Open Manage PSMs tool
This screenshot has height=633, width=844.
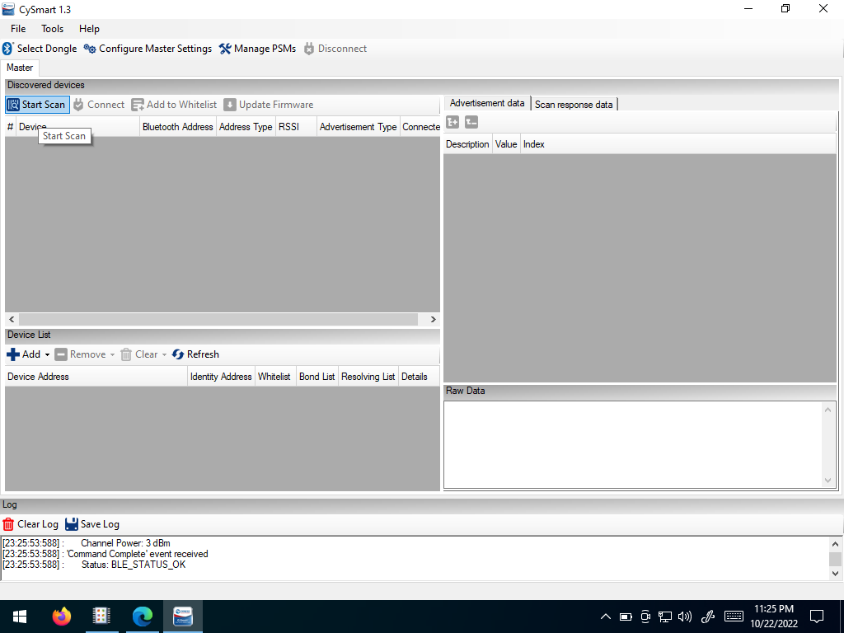point(257,49)
